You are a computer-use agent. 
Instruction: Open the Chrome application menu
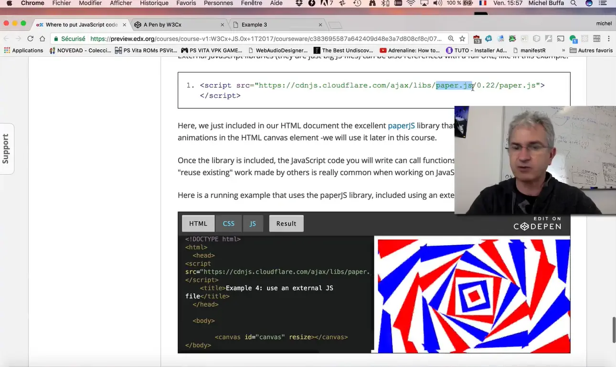coord(32,3)
